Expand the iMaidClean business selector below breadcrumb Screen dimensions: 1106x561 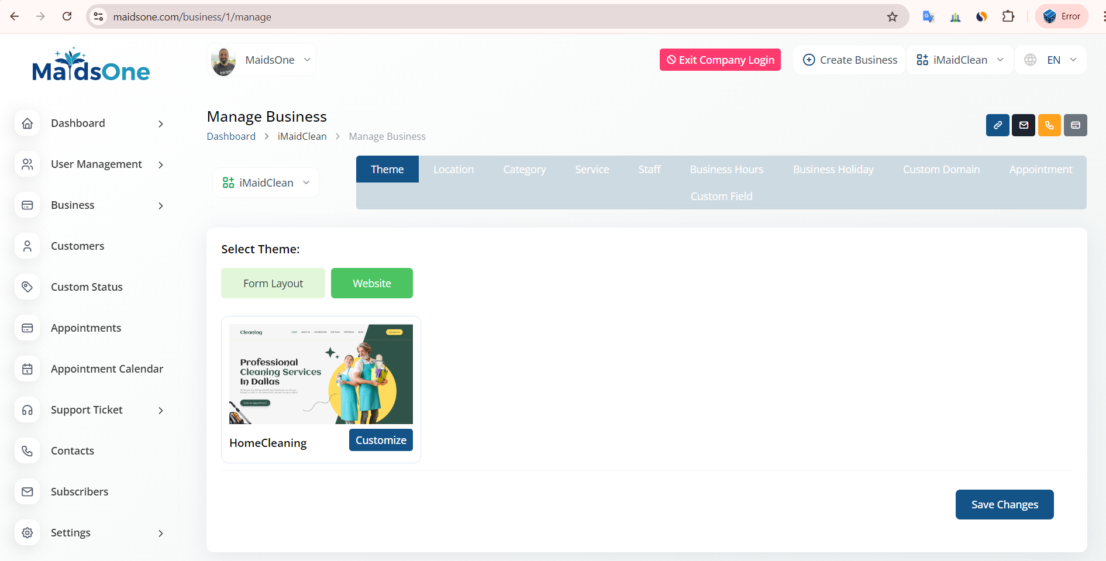[266, 183]
